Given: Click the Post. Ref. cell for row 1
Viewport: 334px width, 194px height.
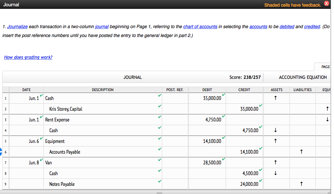Looking at the screenshot, I should click(175, 98).
